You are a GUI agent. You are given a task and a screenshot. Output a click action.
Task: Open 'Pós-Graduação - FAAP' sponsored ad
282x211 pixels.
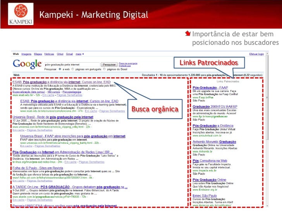[210, 88]
